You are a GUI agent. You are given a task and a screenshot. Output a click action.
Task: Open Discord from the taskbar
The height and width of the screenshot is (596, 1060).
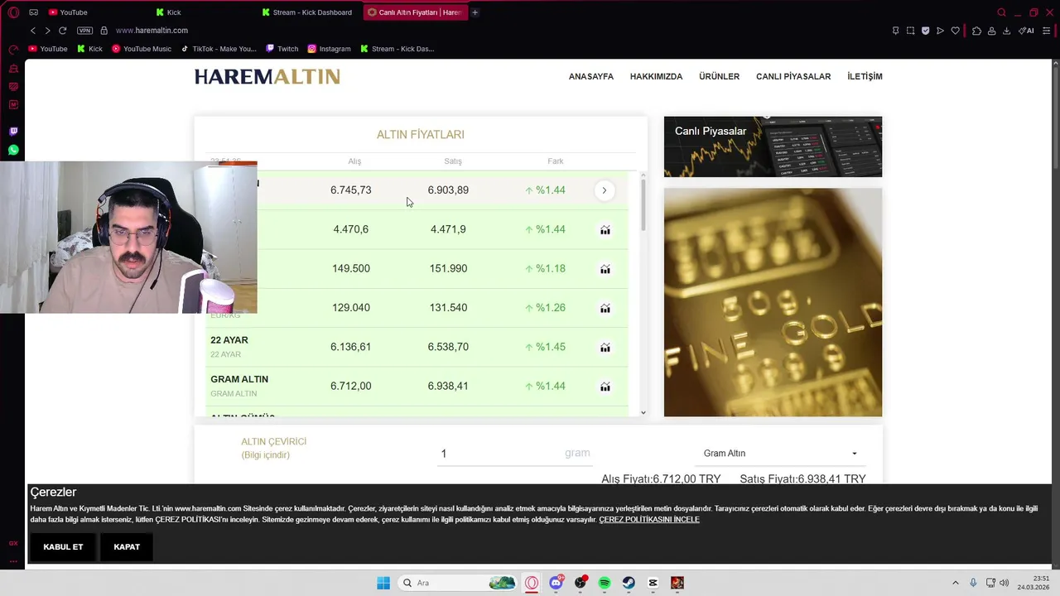[x=556, y=583]
